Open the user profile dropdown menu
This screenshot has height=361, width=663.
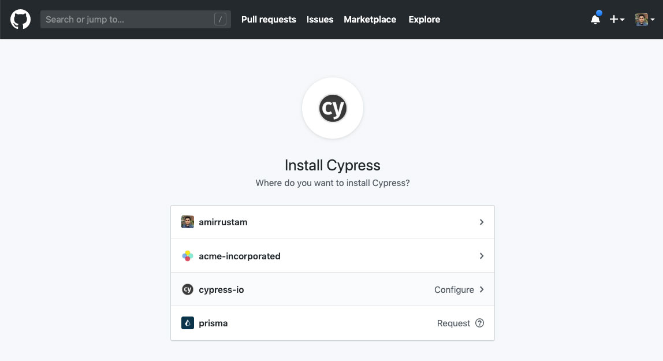pos(645,19)
